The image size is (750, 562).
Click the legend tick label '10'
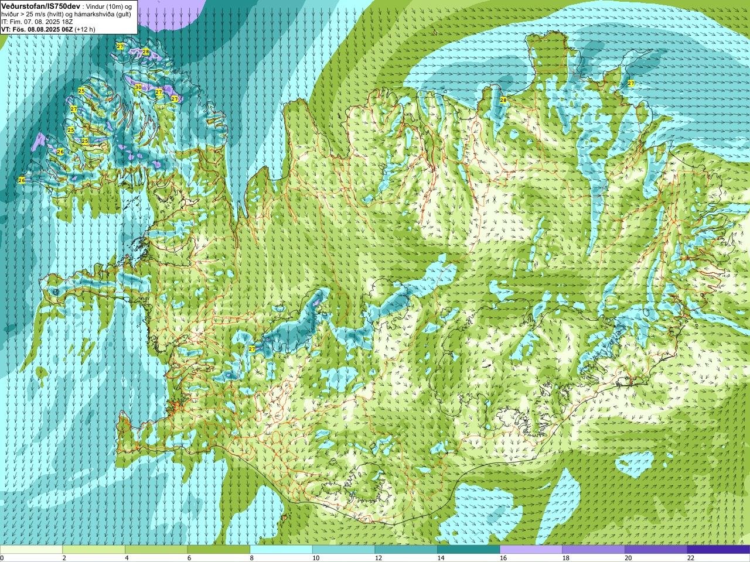click(316, 558)
